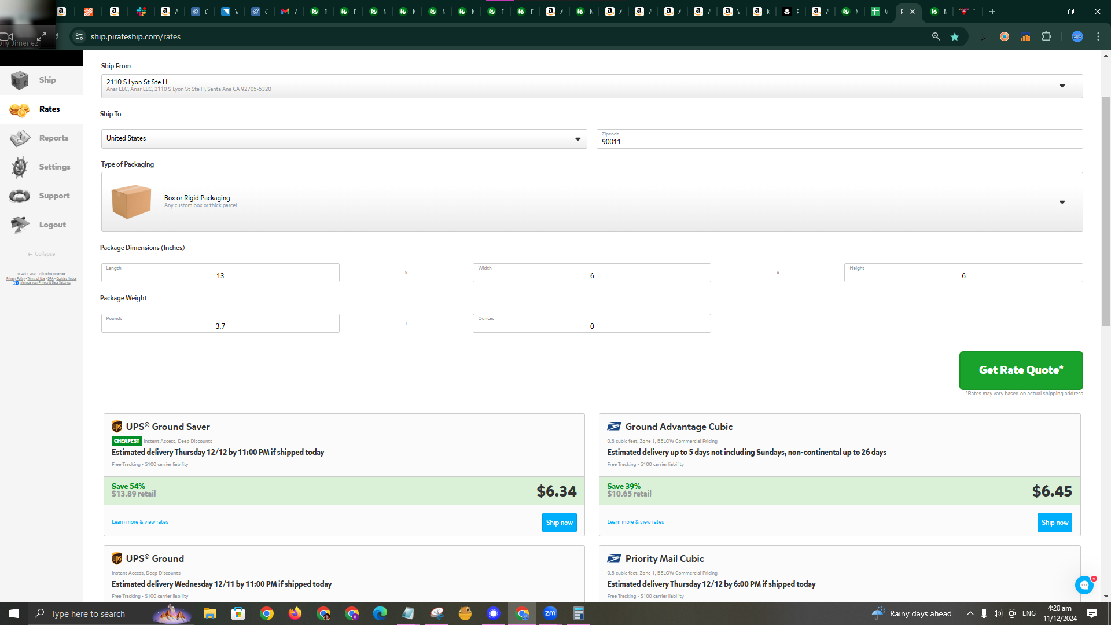The image size is (1111, 625).
Task: Click the $6.34 price
Action: (x=556, y=491)
